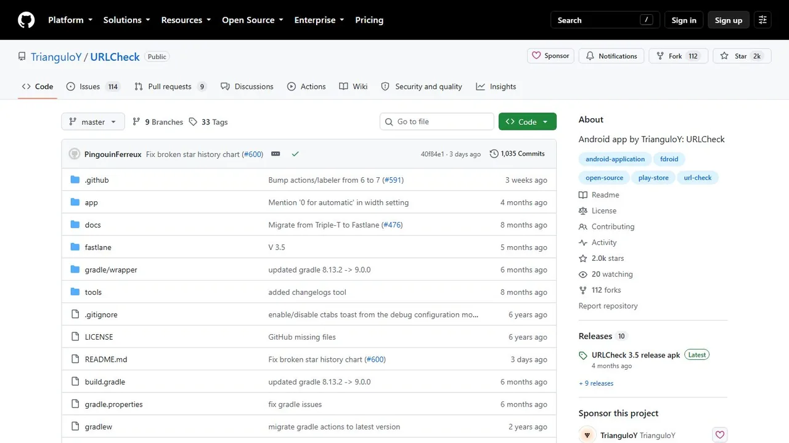The image size is (789, 443).
Task: Open the master branch dropdown
Action: click(93, 122)
